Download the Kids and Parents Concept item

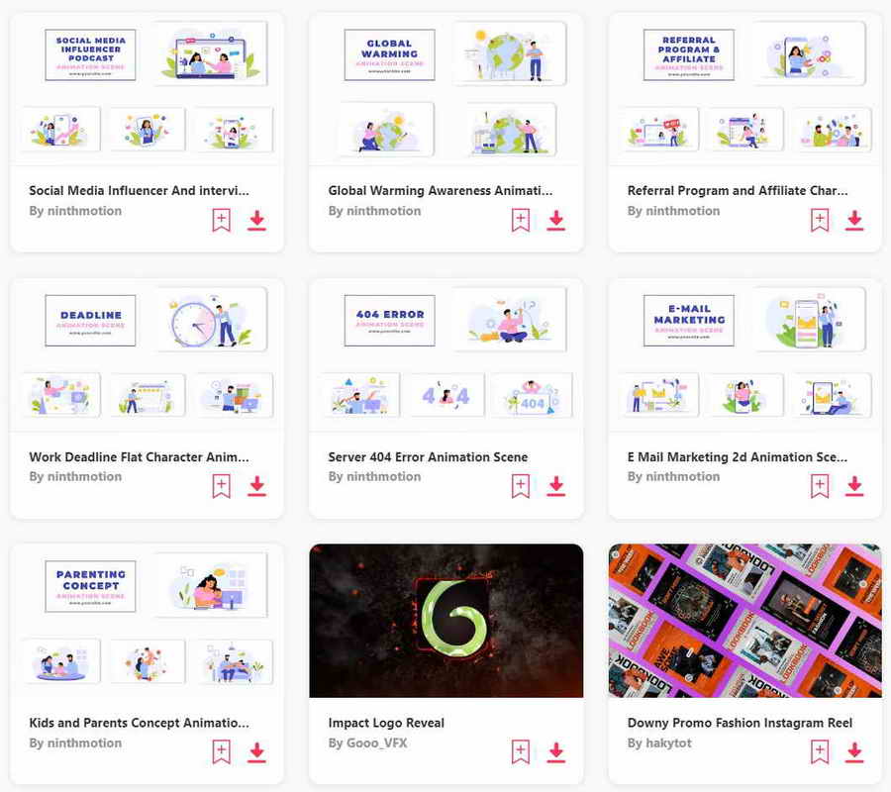point(256,752)
